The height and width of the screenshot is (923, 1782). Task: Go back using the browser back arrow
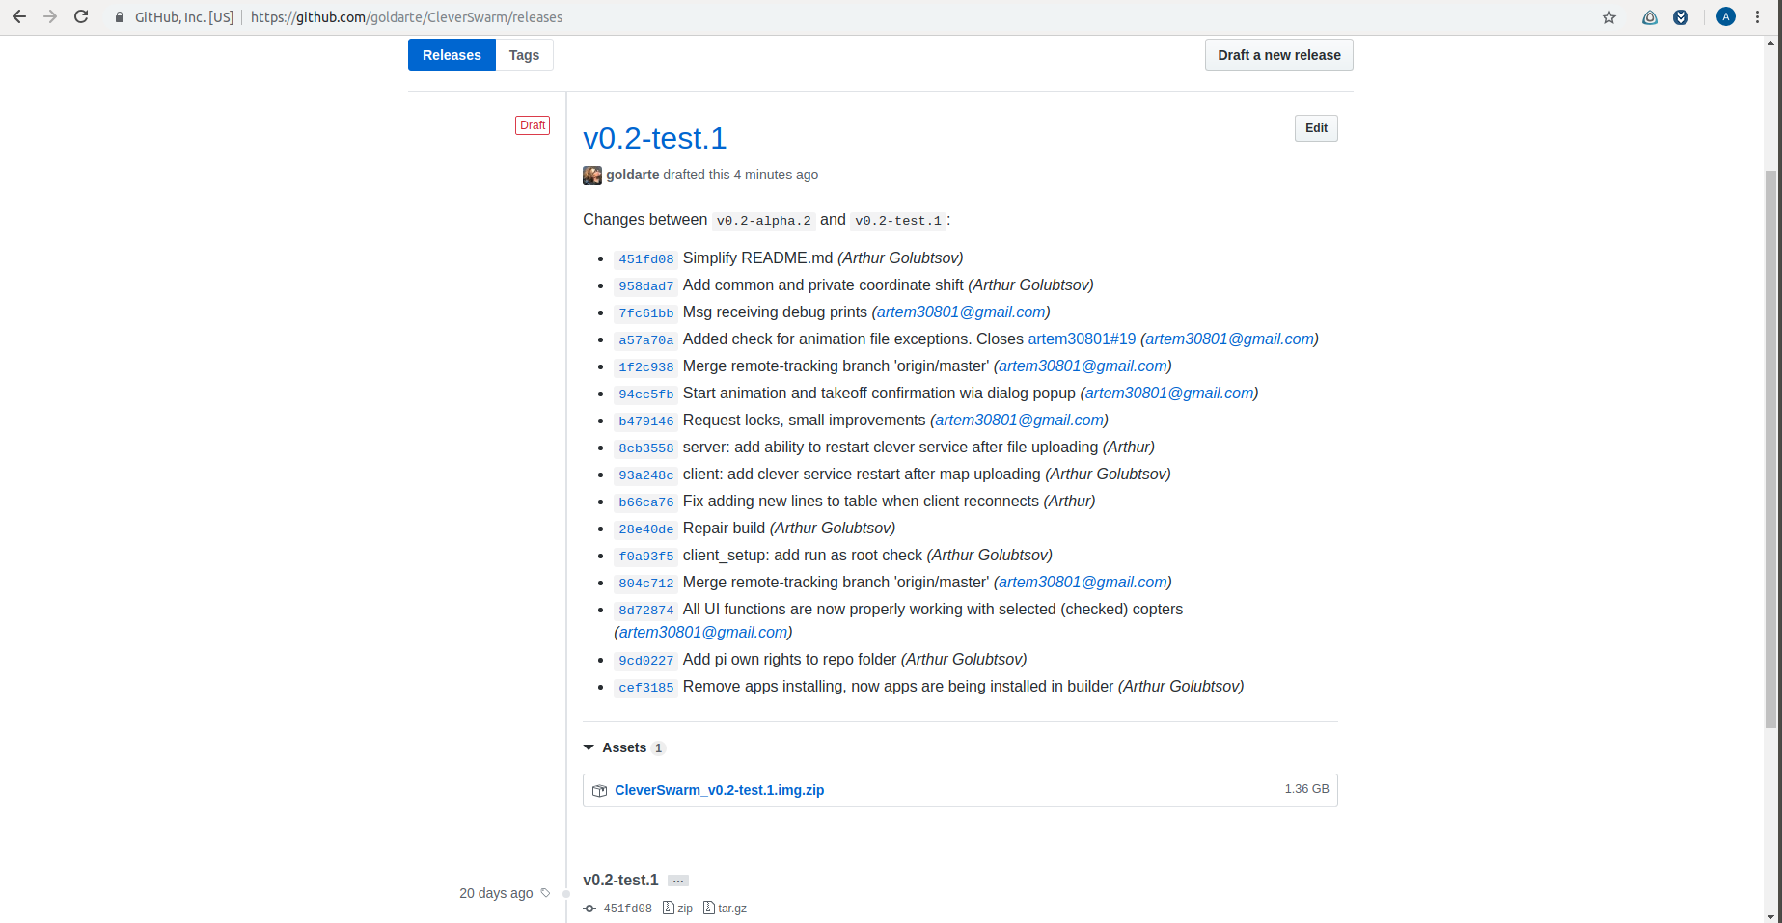[19, 17]
